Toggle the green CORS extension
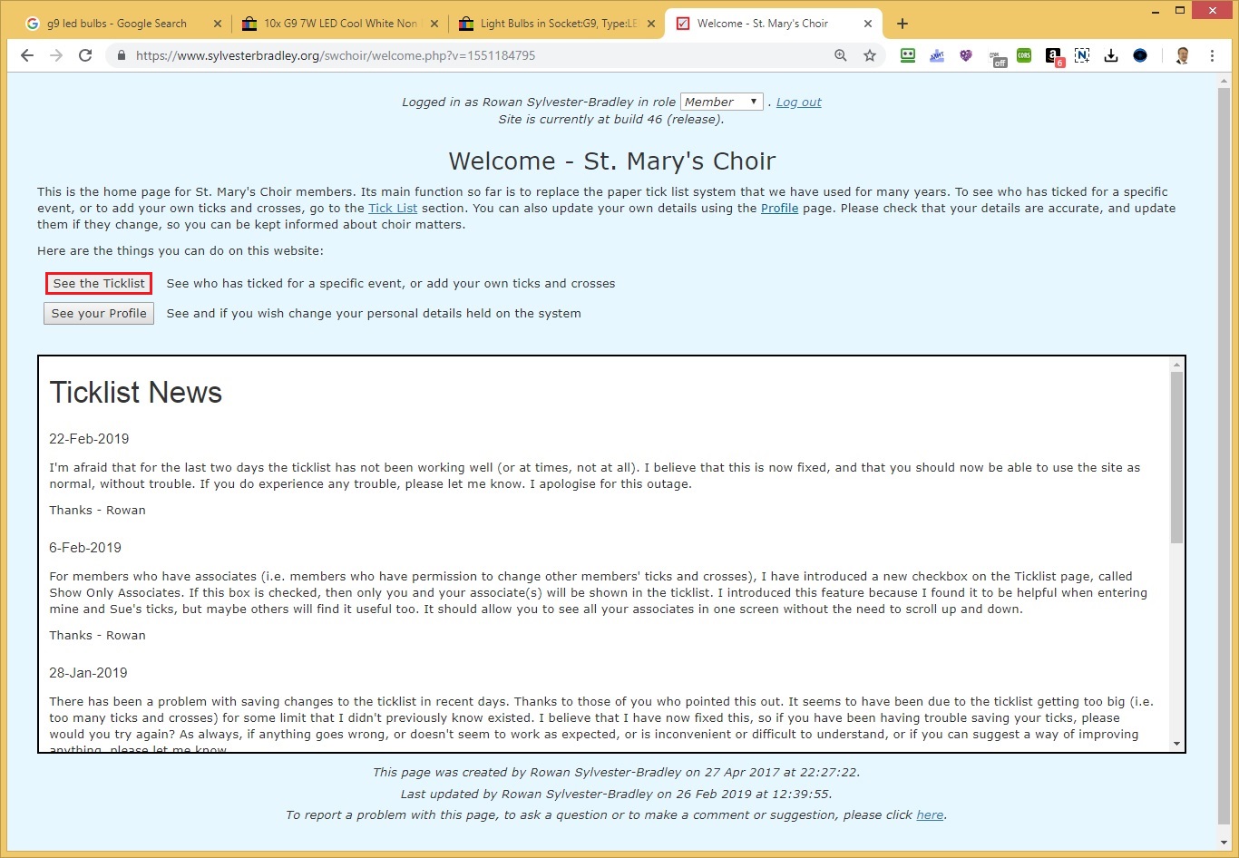The height and width of the screenshot is (858, 1239). (x=1024, y=55)
